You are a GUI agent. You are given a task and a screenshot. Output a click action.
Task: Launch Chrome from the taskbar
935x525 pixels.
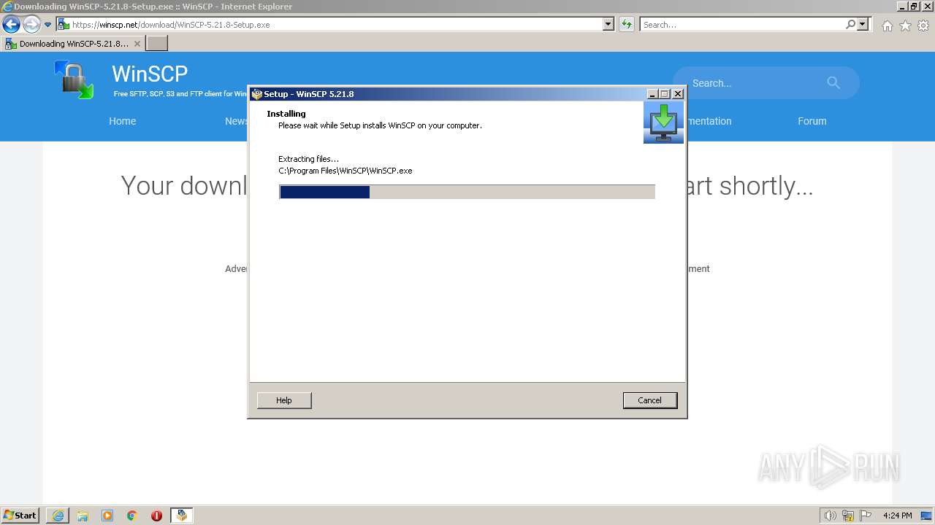(132, 516)
